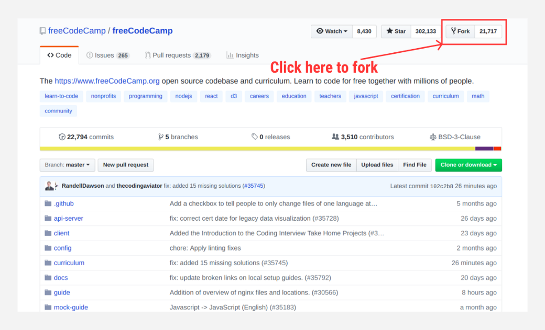Click the Insights bar-graph icon
This screenshot has height=330, width=545.
pyautogui.click(x=230, y=55)
